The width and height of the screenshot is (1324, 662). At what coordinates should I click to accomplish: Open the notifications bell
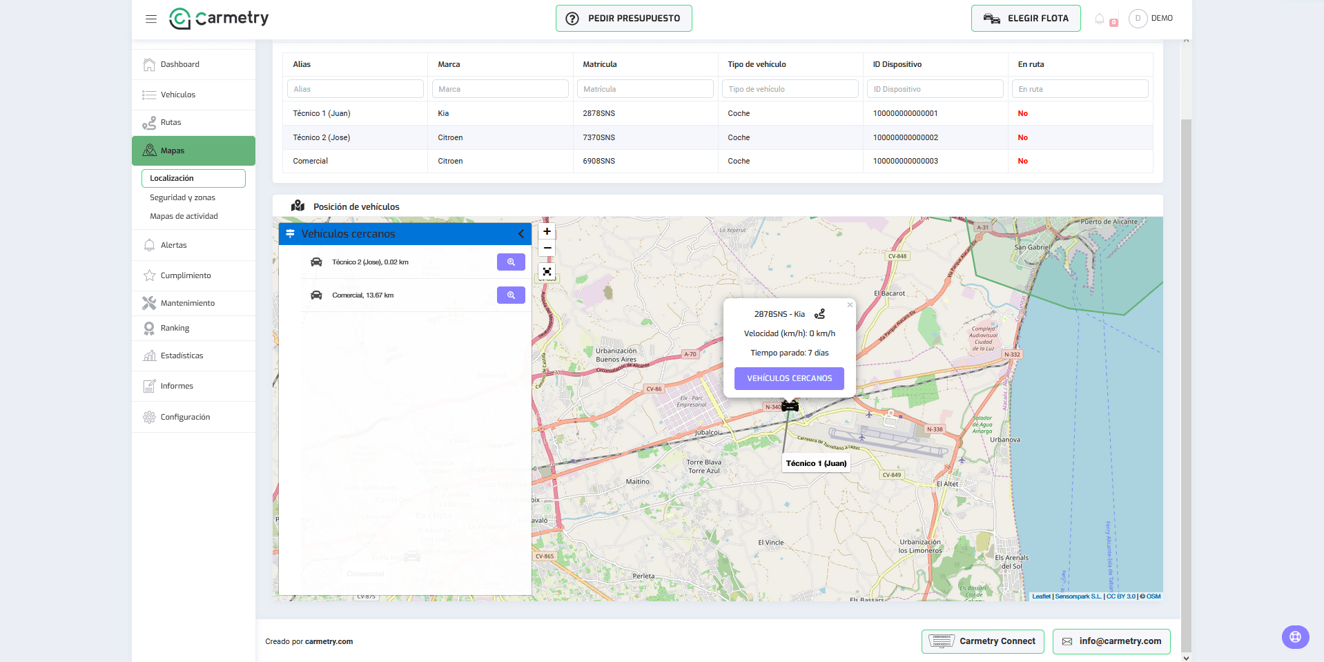click(1100, 19)
